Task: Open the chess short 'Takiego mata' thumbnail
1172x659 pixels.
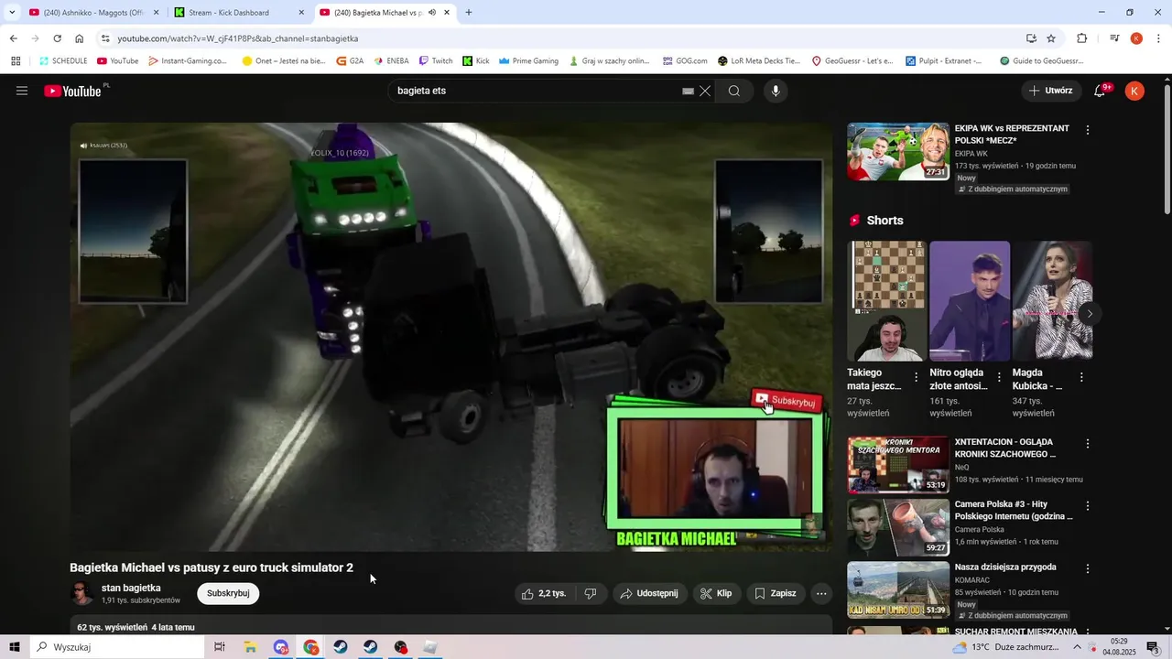Action: coord(887,301)
